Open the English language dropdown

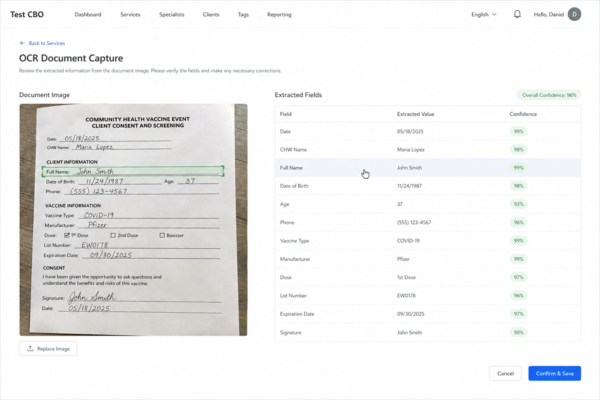pos(484,15)
